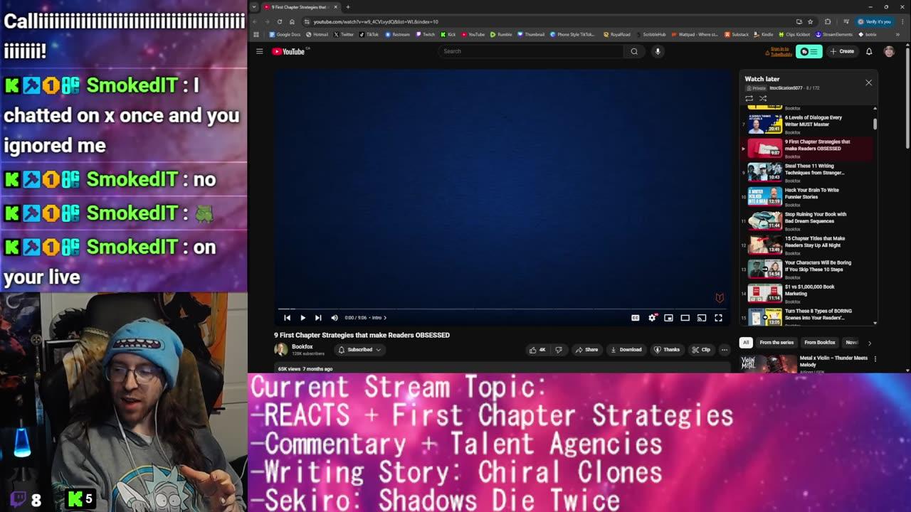The width and height of the screenshot is (911, 512).
Task: Skip to the previous video in playlist
Action: [287, 318]
